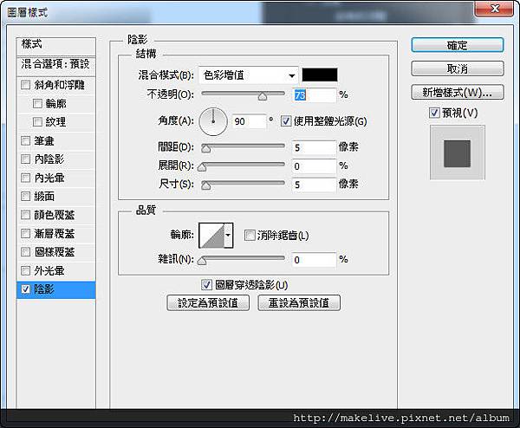Viewport: 520px width, 428px height.
Task: Enable the 內陰影 style checkbox
Action: [x=25, y=159]
